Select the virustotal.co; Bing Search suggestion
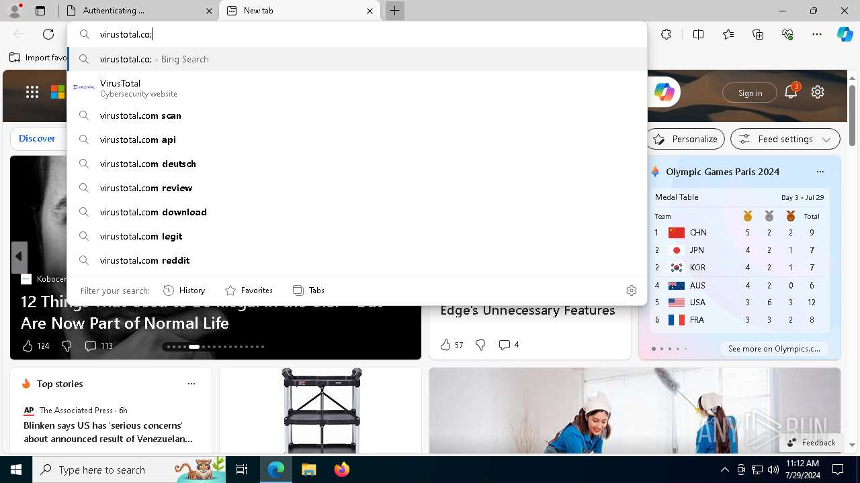This screenshot has height=483, width=860. 357,59
